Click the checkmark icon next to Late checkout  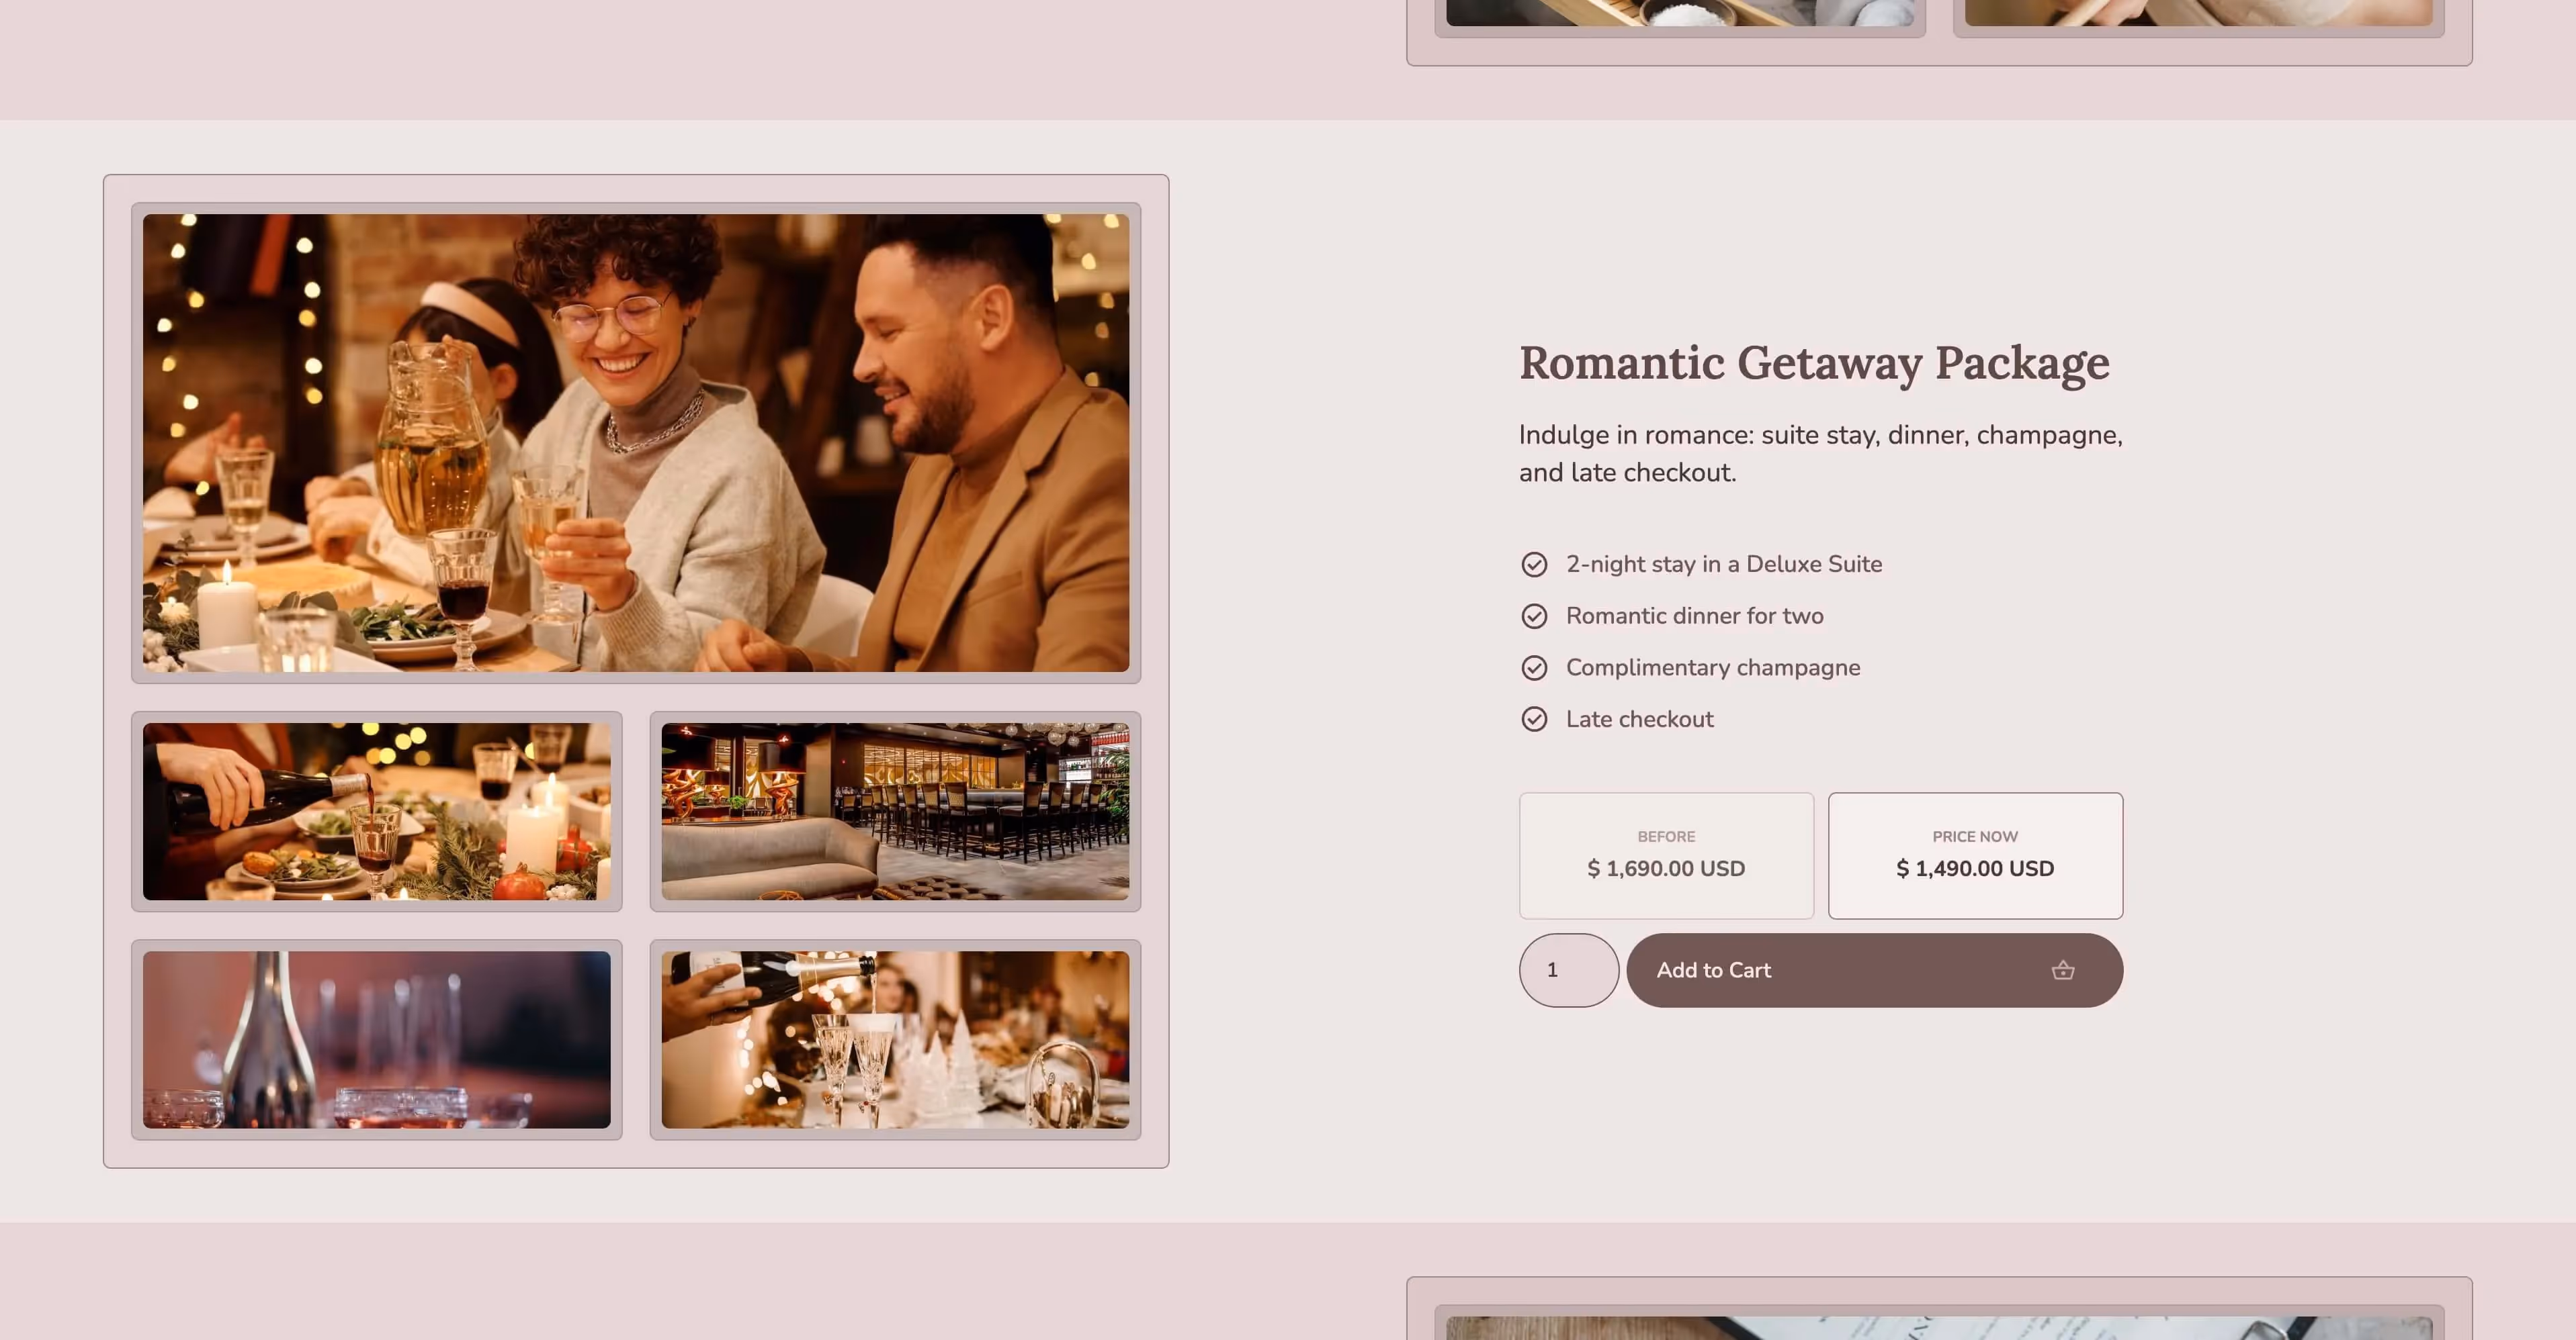[x=1535, y=718]
